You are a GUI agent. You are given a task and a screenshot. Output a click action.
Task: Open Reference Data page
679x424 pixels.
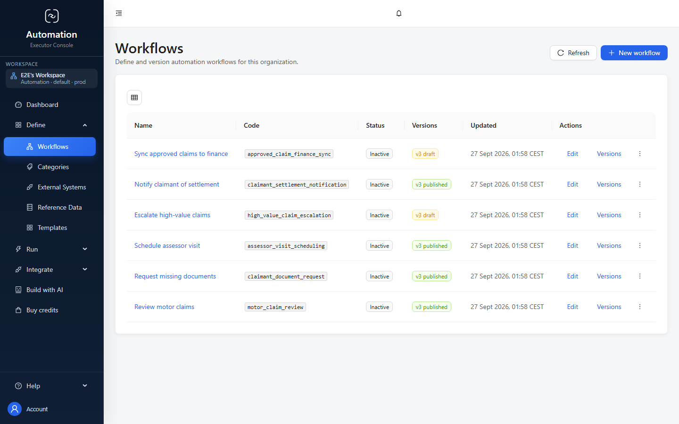coord(50,207)
